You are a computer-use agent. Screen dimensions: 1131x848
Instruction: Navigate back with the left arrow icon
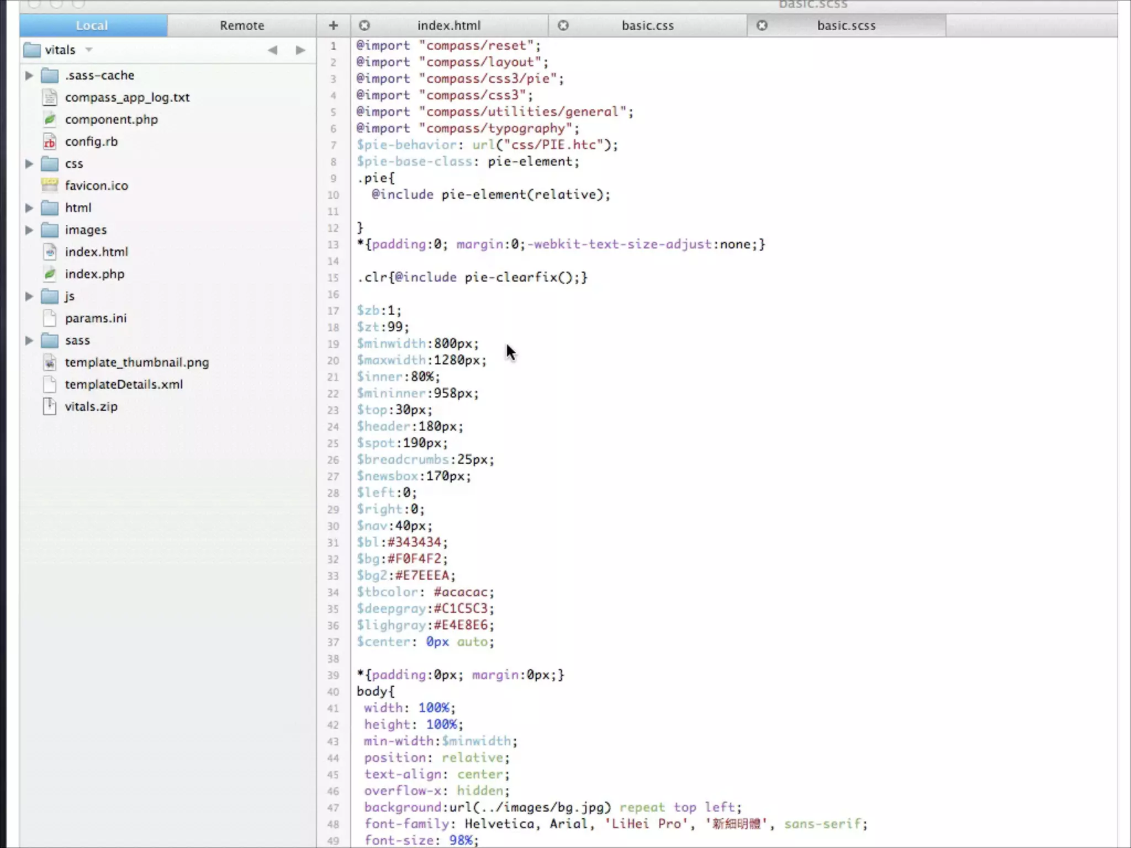272,50
